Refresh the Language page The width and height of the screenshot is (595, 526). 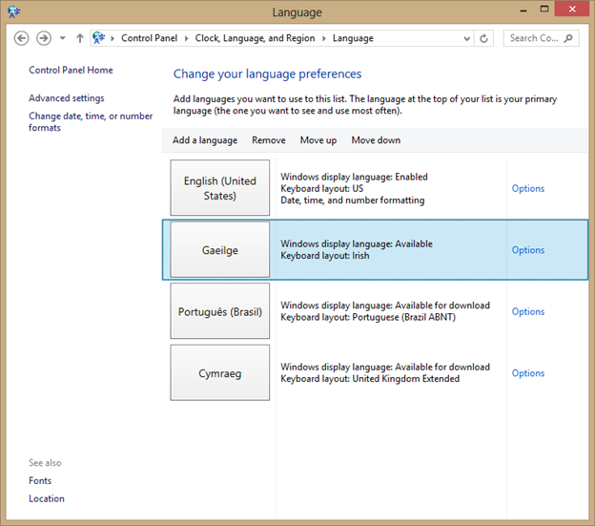(483, 38)
